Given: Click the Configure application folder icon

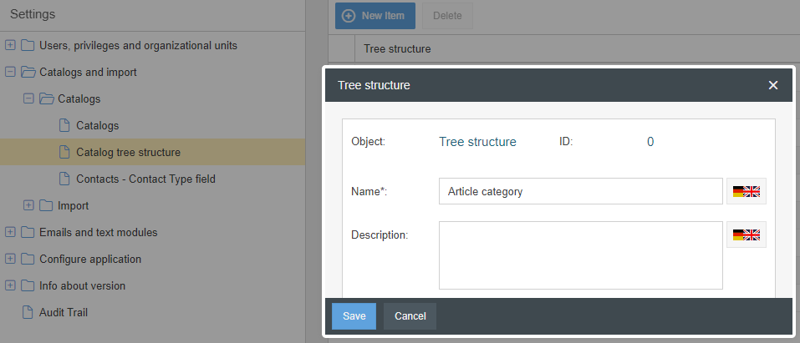Looking at the screenshot, I should 28,259.
